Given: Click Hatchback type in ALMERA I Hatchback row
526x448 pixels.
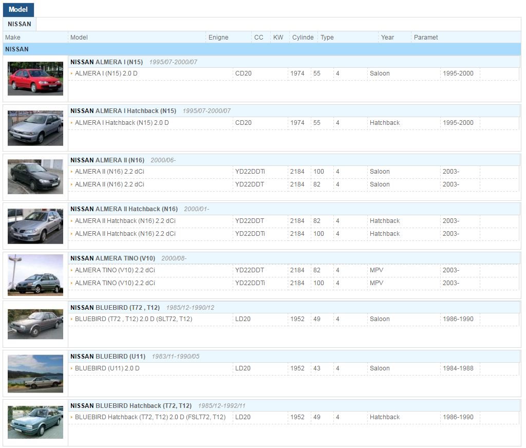Looking at the screenshot, I should [x=385, y=123].
